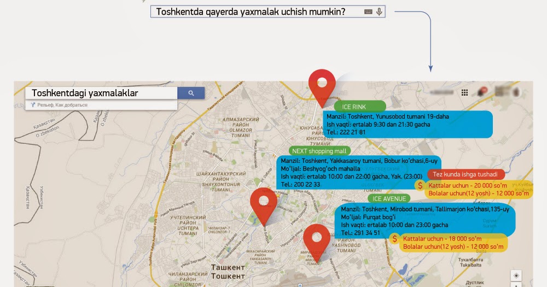Click the Чиланзарский район Chilonzor label
The height and width of the screenshot is (287, 547).
[x=188, y=279]
